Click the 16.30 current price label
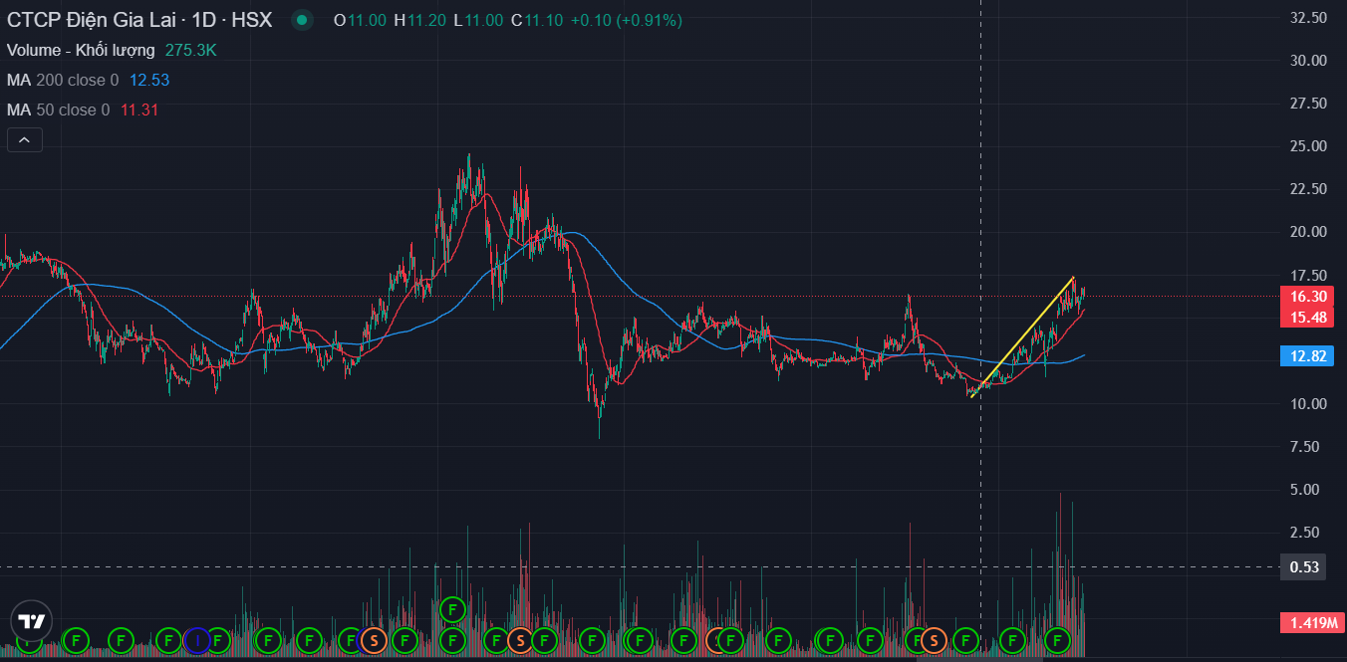This screenshot has width=1347, height=662. tap(1307, 297)
